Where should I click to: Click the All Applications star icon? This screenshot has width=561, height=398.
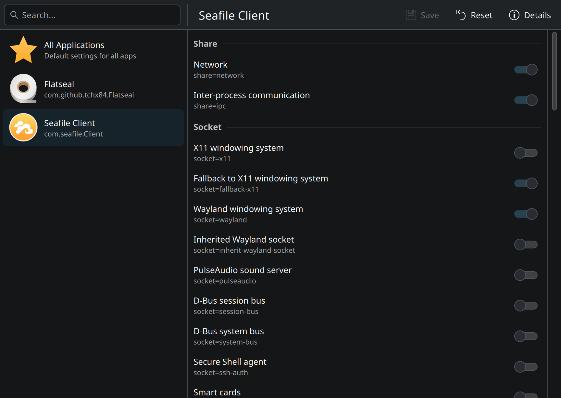[x=23, y=50]
